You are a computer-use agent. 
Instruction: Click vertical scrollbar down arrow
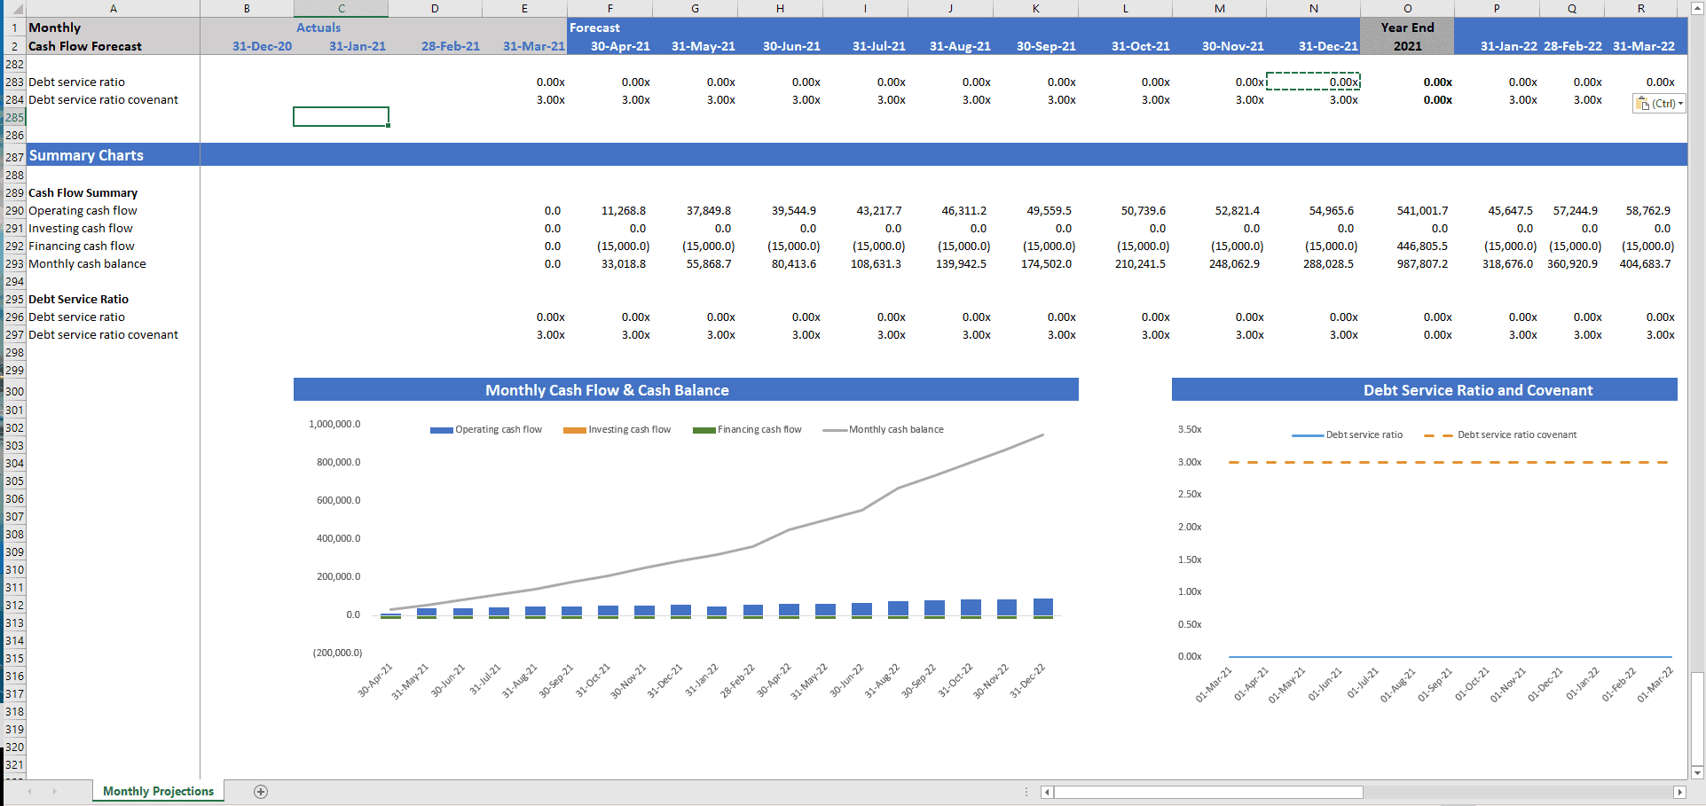click(1697, 773)
